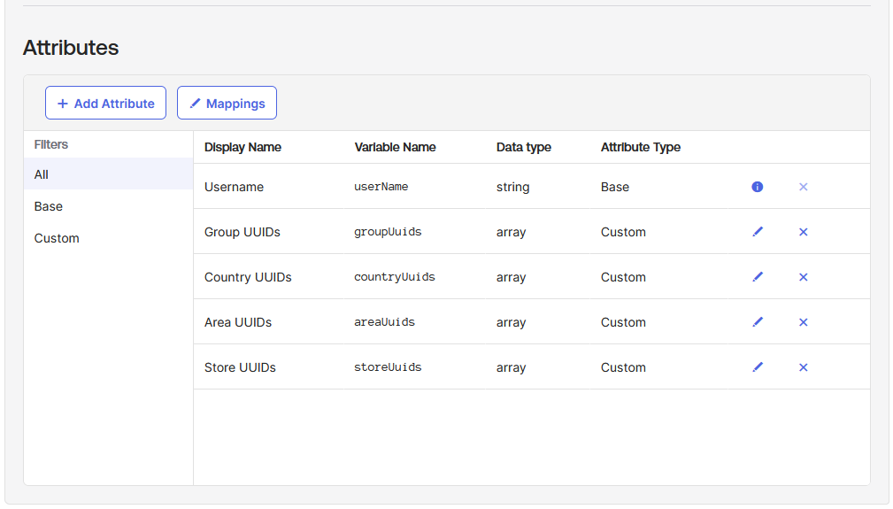Click Custom type in Store UUIDs row
This screenshot has height=509, width=893.
tap(623, 367)
